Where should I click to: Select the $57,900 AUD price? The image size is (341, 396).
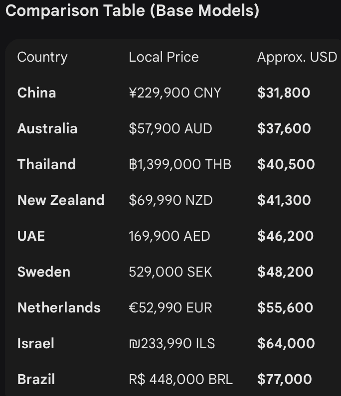[x=170, y=129]
